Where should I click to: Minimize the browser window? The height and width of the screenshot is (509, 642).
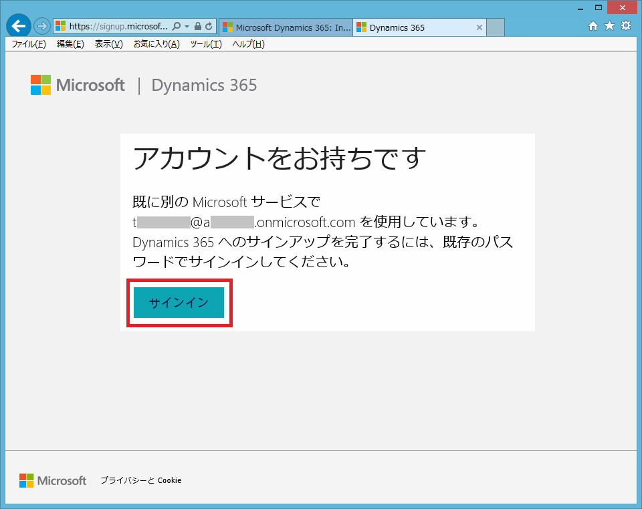pos(580,8)
